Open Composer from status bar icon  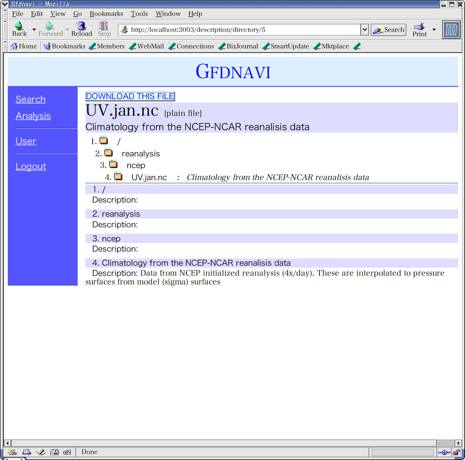(41, 452)
